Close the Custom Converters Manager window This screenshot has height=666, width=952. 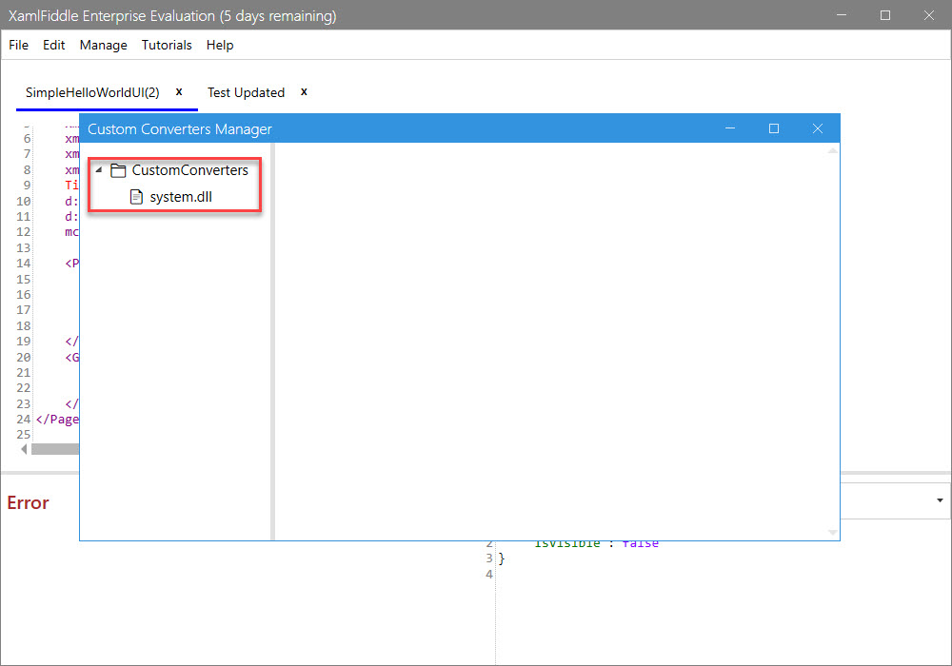pyautogui.click(x=818, y=128)
